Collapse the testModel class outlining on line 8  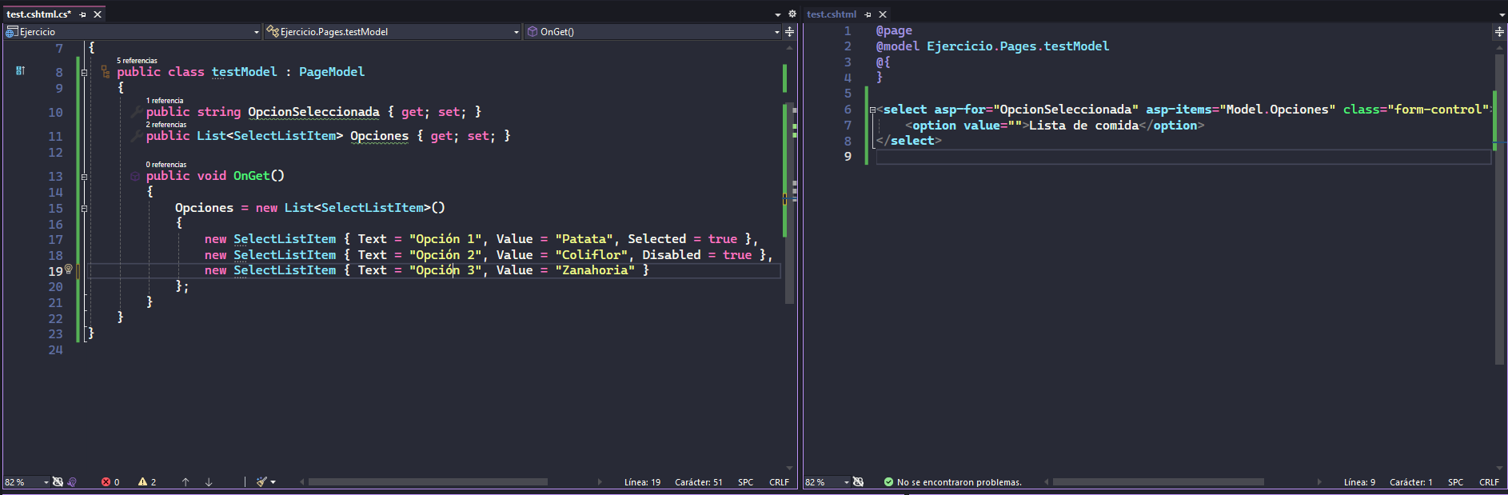pyautogui.click(x=84, y=72)
